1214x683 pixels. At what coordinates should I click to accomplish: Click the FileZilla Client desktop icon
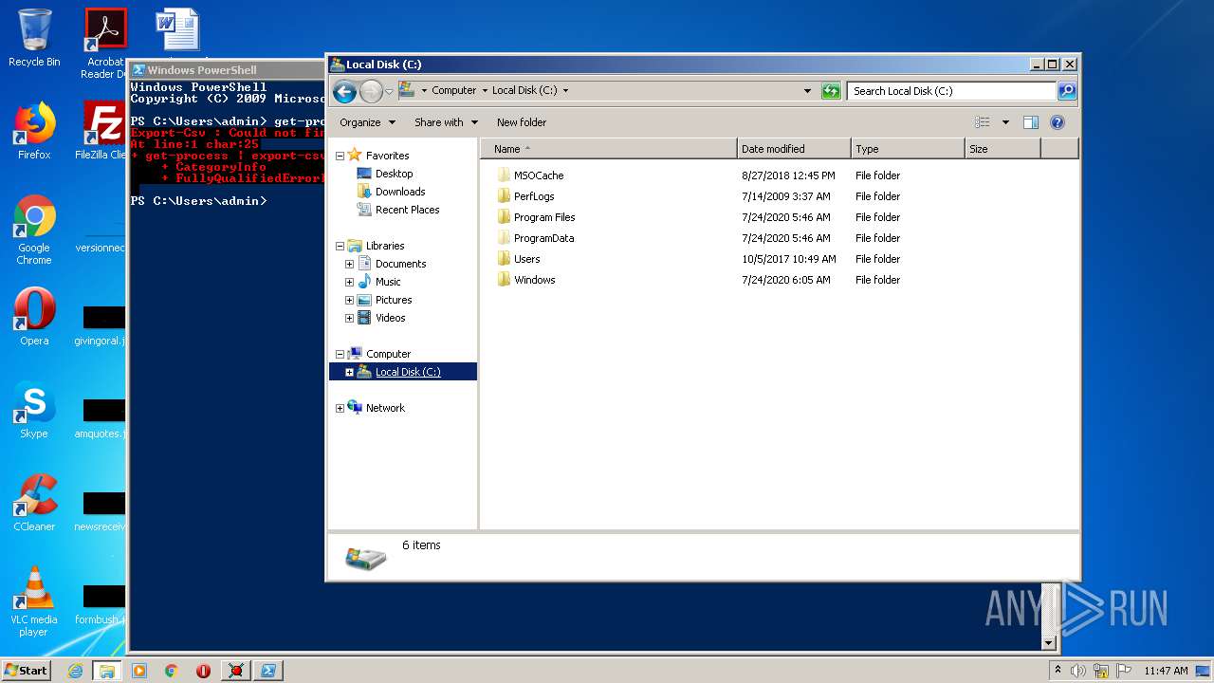[x=102, y=131]
